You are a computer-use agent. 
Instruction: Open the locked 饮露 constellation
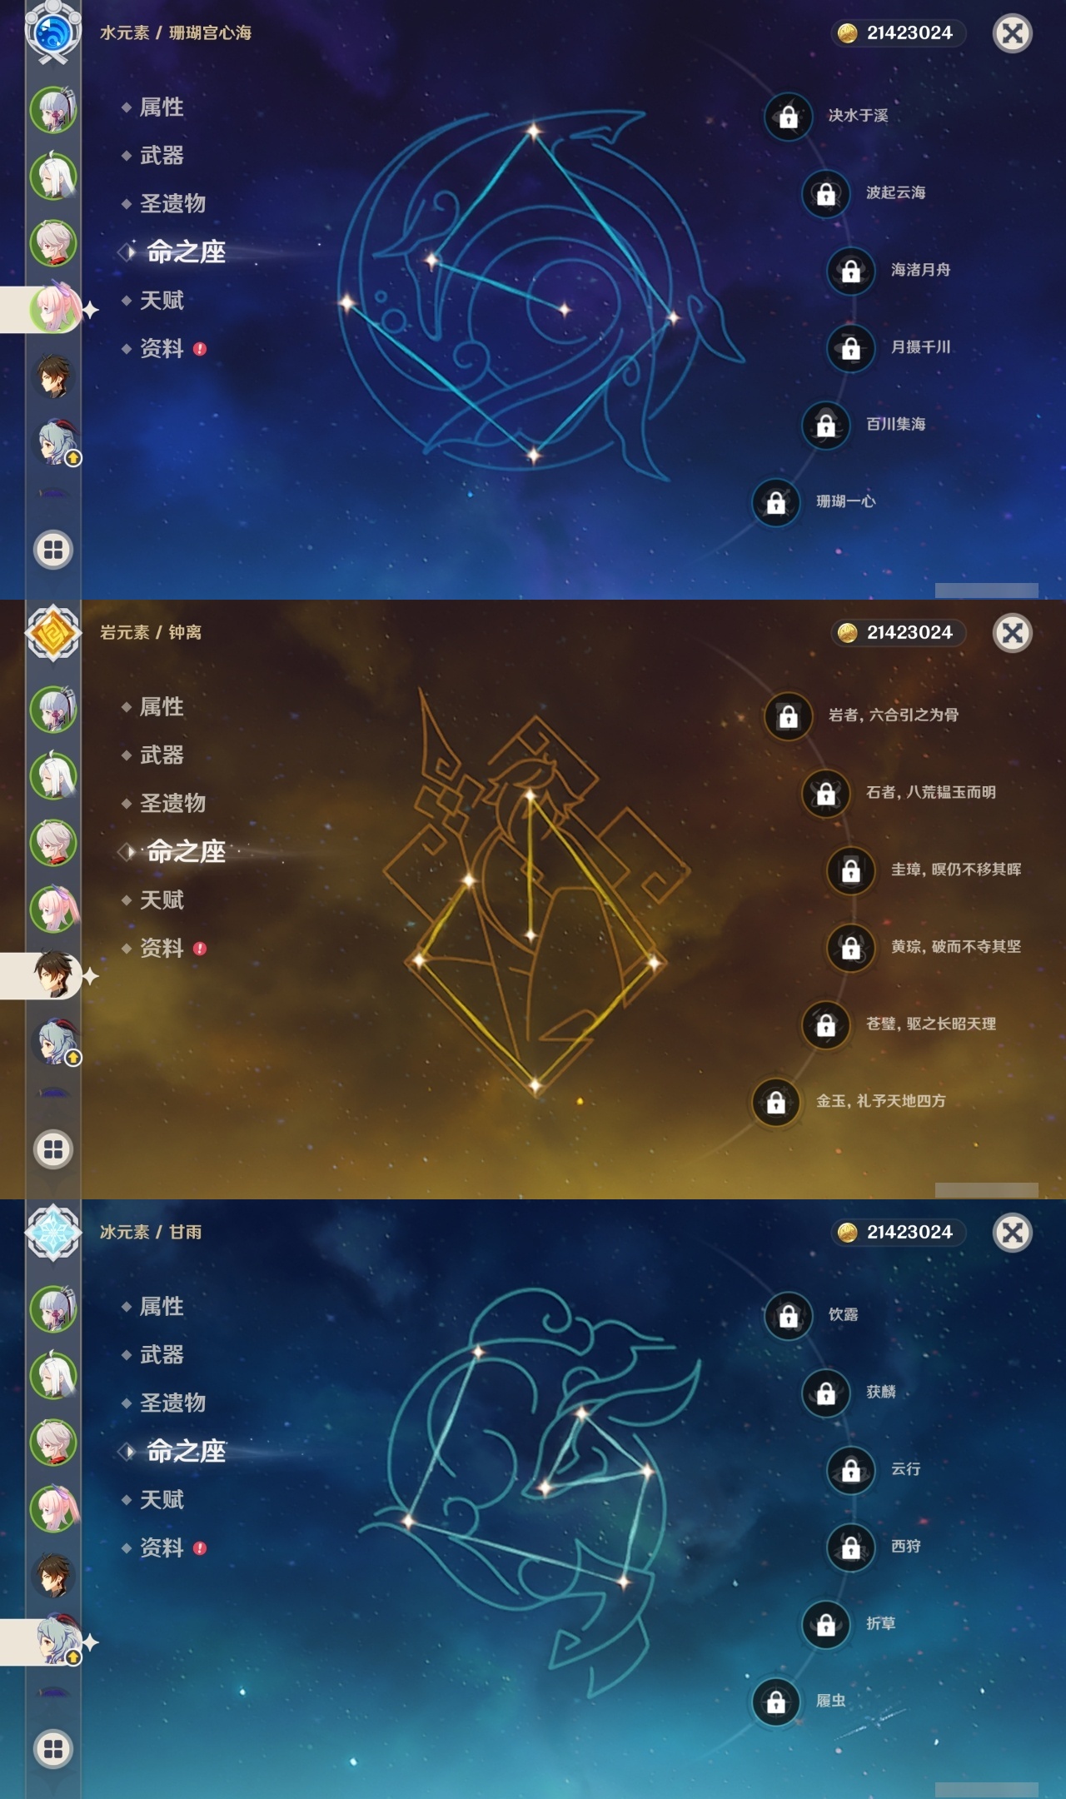coord(788,1316)
